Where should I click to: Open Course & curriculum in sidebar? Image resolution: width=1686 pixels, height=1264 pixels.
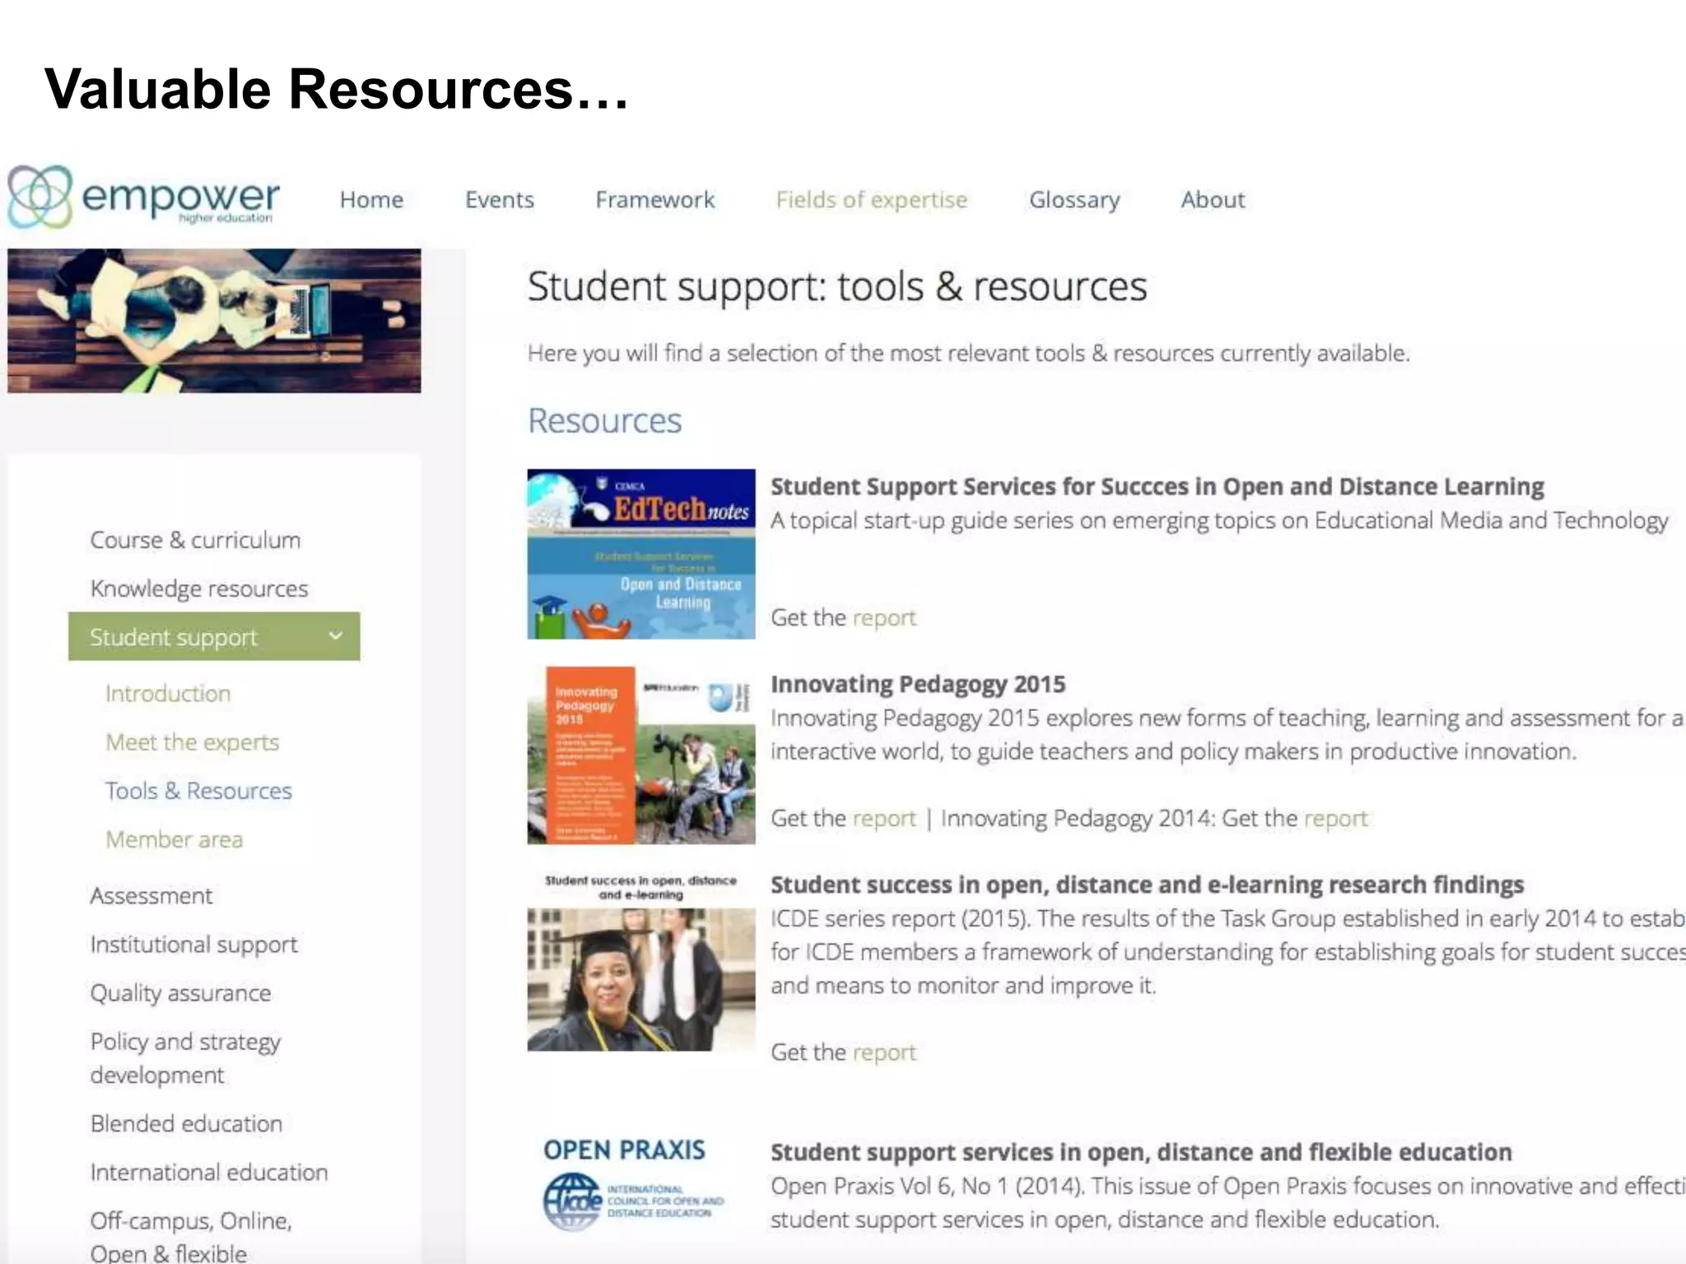195,540
